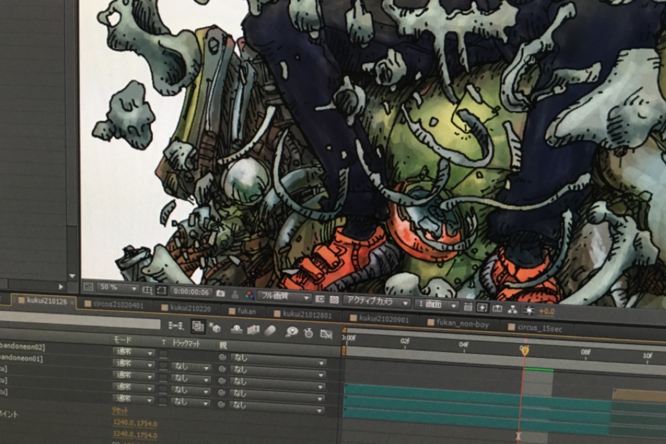Open the アクティブカメラ view dropdown

(x=376, y=302)
